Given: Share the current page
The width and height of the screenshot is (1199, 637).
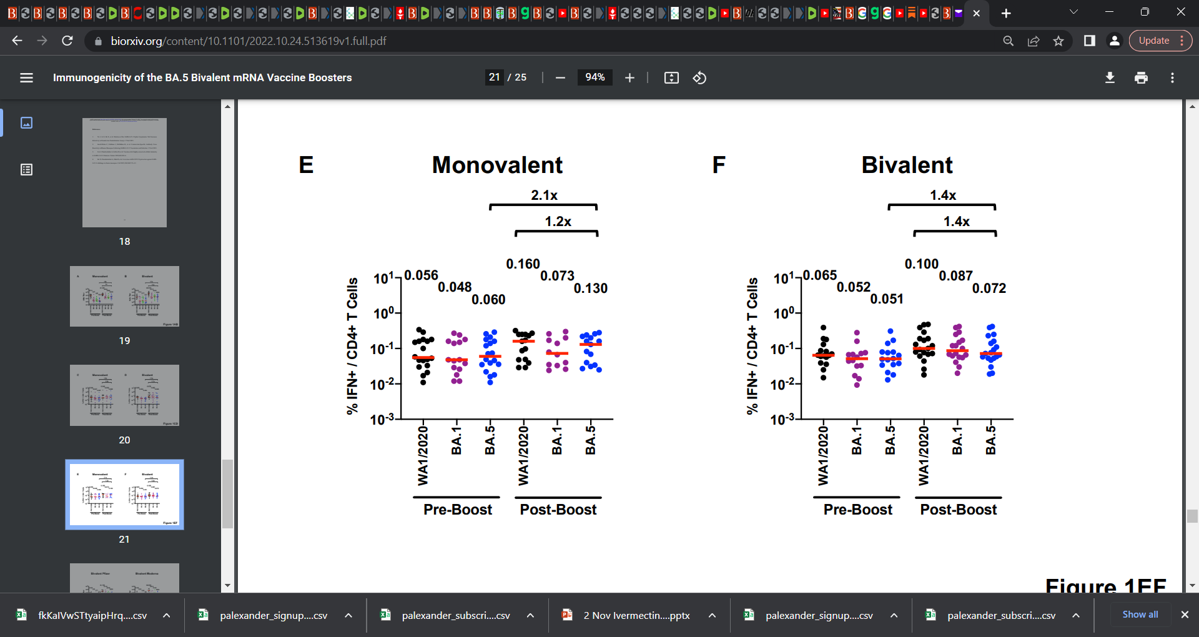Looking at the screenshot, I should point(1034,41).
